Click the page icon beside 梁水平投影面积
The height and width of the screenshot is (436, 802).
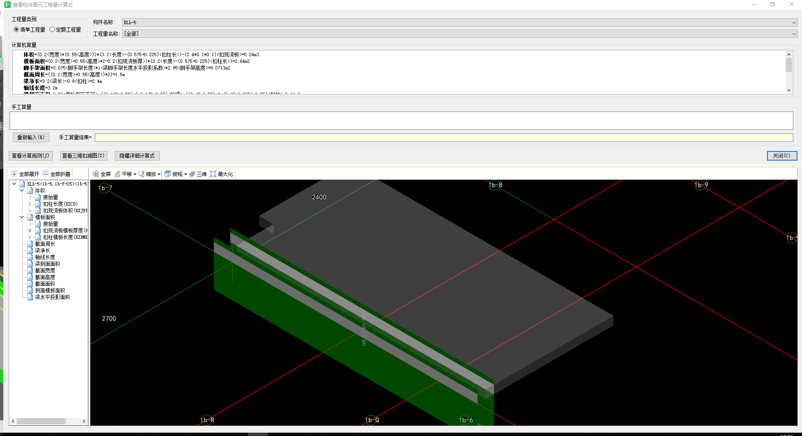coord(30,297)
